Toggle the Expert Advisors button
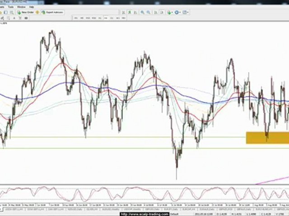289x216 pixels. tap(53, 12)
